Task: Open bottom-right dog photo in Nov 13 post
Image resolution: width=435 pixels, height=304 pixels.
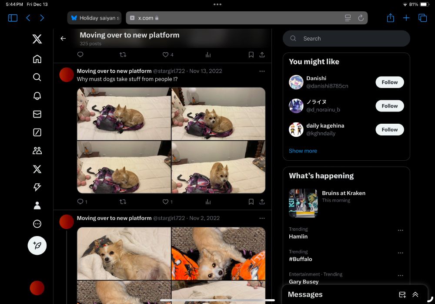Action: (x=218, y=167)
